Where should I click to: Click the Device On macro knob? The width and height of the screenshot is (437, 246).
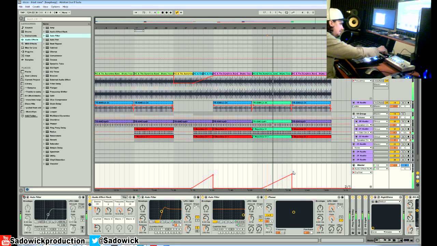tap(97, 210)
